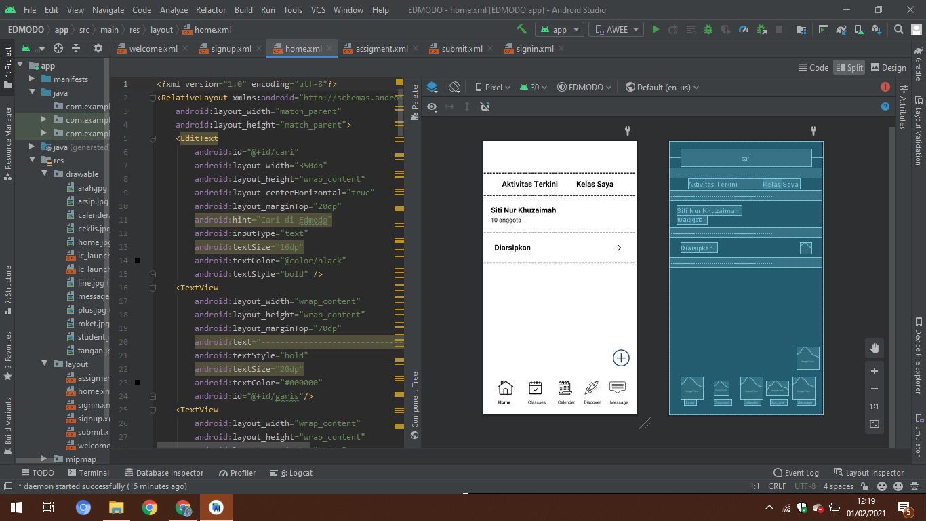This screenshot has height=521, width=926.
Task: Open the Layout Inspector
Action: (x=869, y=473)
